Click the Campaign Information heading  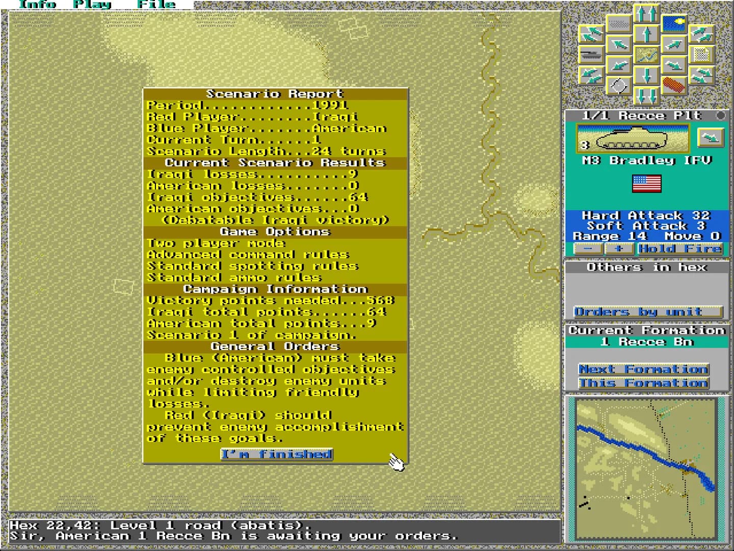click(x=275, y=289)
